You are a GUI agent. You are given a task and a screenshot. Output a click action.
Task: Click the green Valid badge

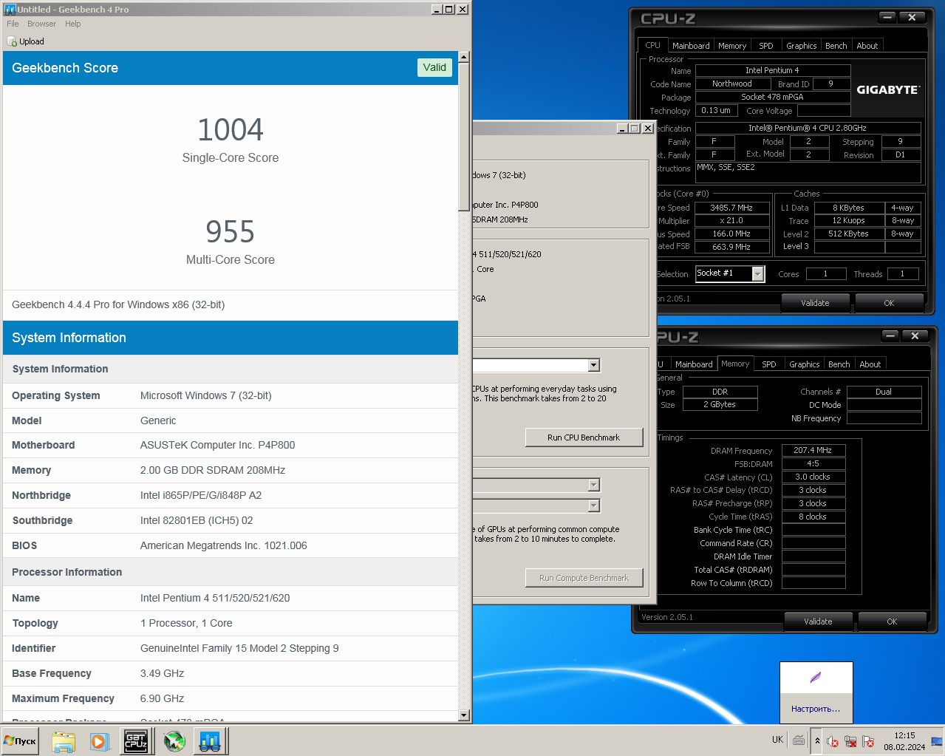tap(434, 67)
